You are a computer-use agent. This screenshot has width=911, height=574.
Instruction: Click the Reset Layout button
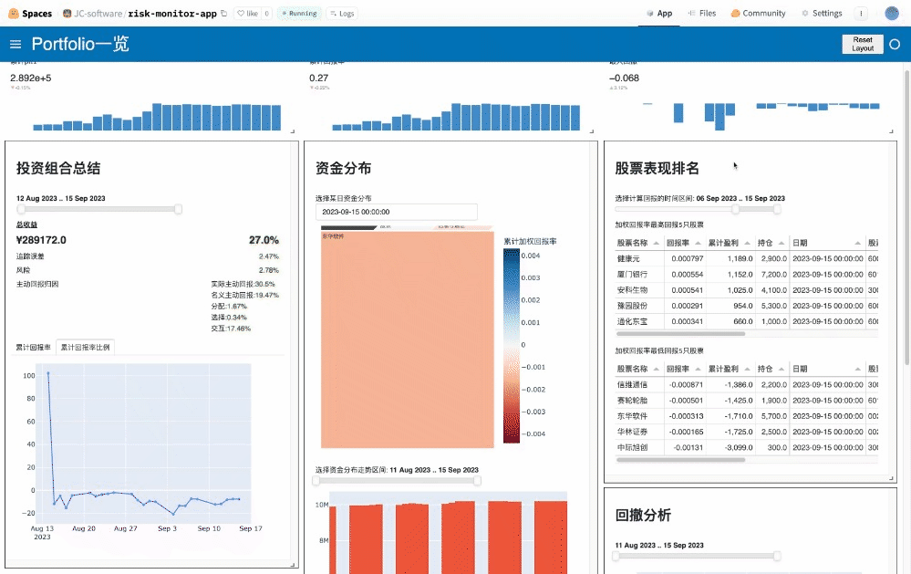click(862, 43)
